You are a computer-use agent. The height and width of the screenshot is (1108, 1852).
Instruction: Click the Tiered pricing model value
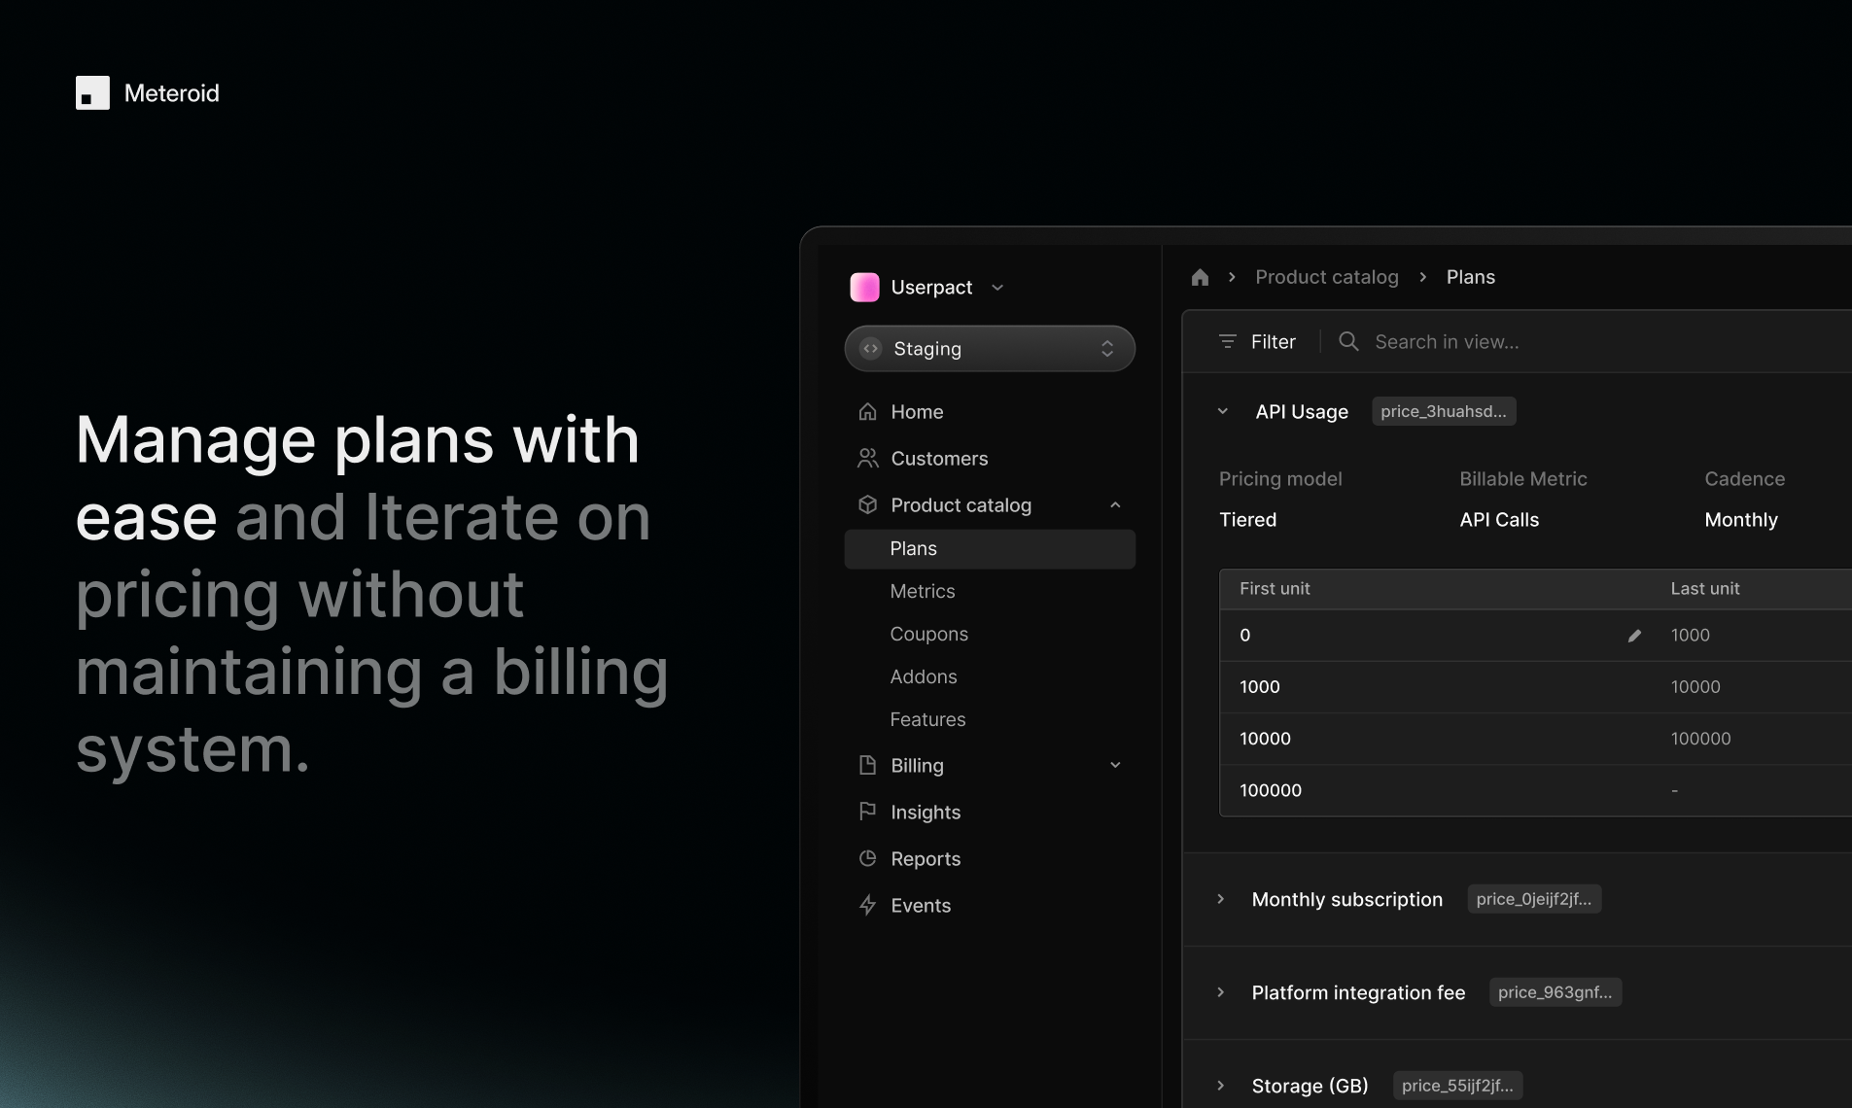(x=1247, y=520)
